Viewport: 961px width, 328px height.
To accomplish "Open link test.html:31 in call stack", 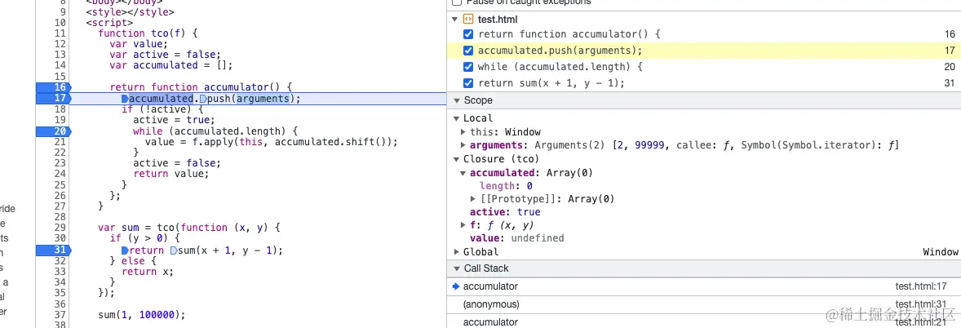I will tap(920, 304).
